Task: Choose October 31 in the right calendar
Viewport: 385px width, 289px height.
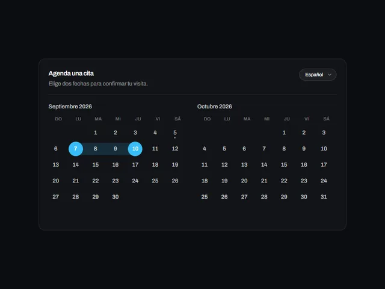Action: (324, 197)
